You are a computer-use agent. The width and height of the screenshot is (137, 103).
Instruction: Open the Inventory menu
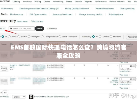click(x=27, y=2)
